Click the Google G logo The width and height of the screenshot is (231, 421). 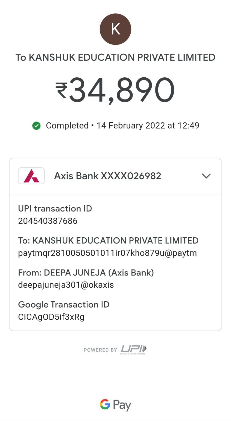(x=105, y=404)
